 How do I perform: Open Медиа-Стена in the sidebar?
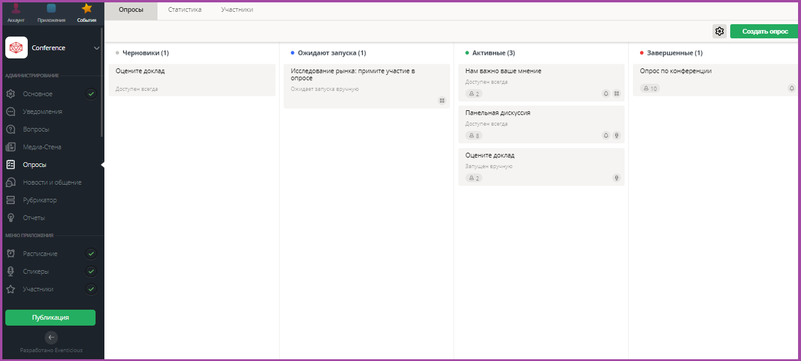click(x=42, y=147)
